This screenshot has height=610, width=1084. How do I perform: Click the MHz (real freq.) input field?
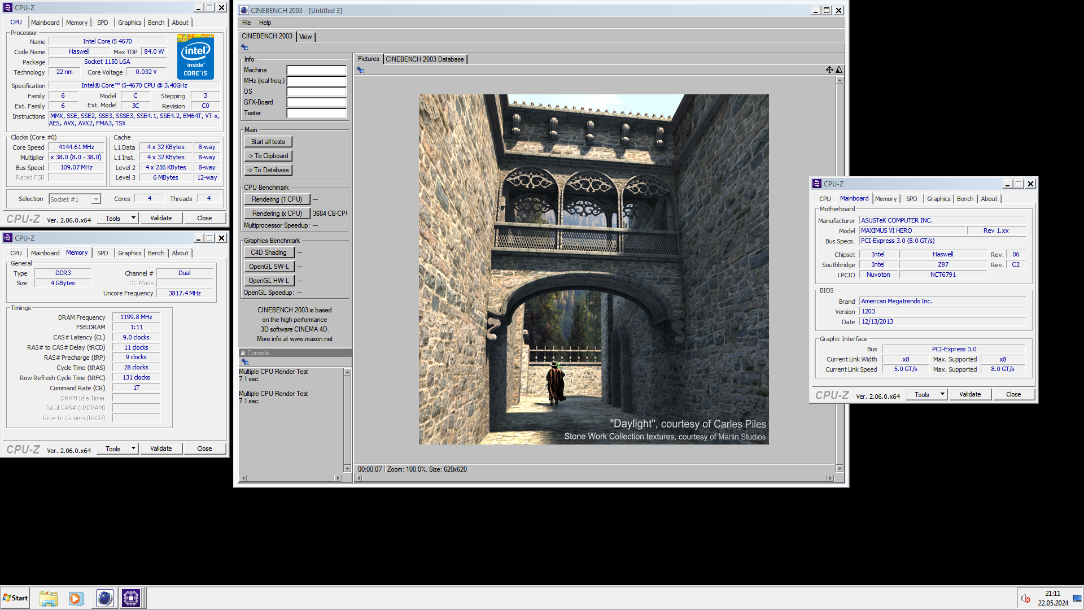pyautogui.click(x=316, y=81)
